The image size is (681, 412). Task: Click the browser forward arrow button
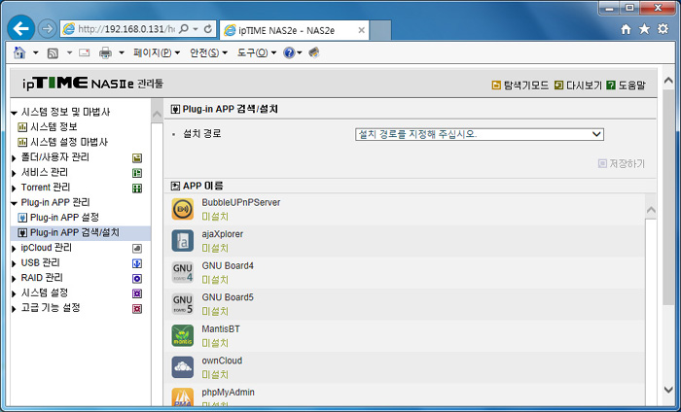click(x=48, y=29)
